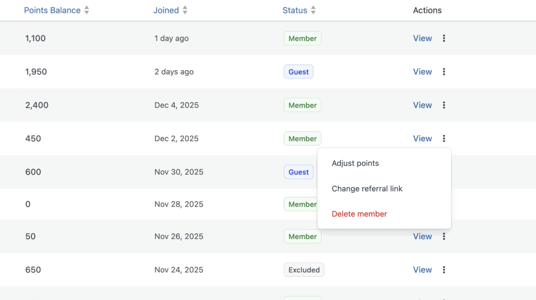Close the three-dot menu on the 450 points row
Screen dimensions: 536x300
[444, 139]
